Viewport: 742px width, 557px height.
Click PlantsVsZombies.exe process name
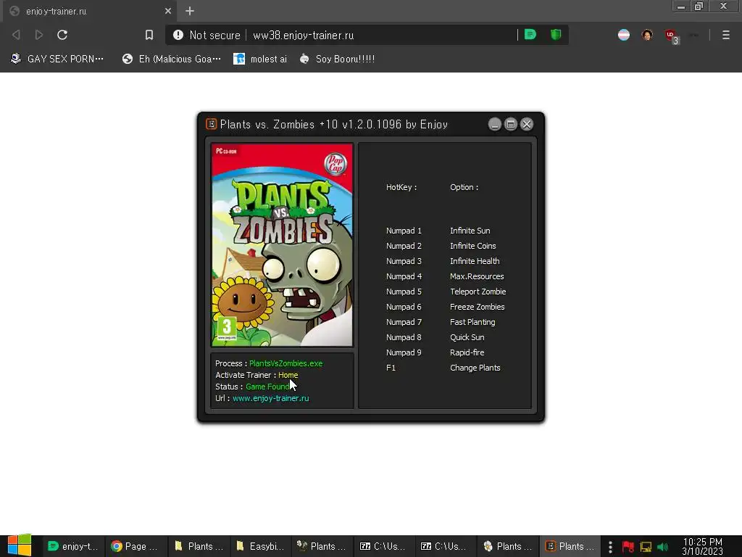(x=285, y=363)
